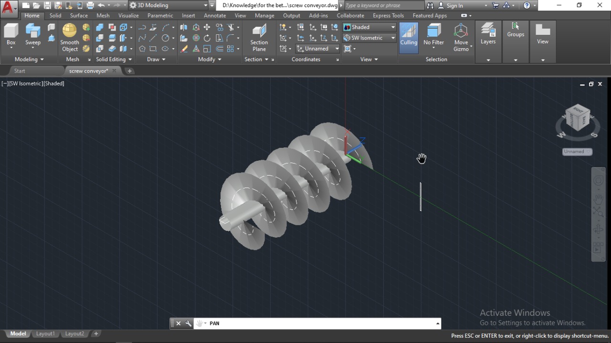This screenshot has width=611, height=343.
Task: Select the Polygon tool in Draw
Action: tap(142, 49)
